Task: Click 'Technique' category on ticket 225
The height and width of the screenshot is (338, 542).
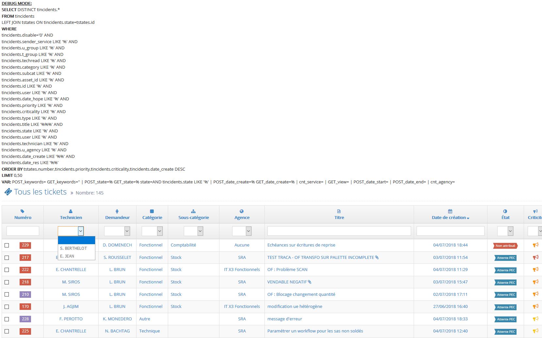Action: tap(150, 331)
